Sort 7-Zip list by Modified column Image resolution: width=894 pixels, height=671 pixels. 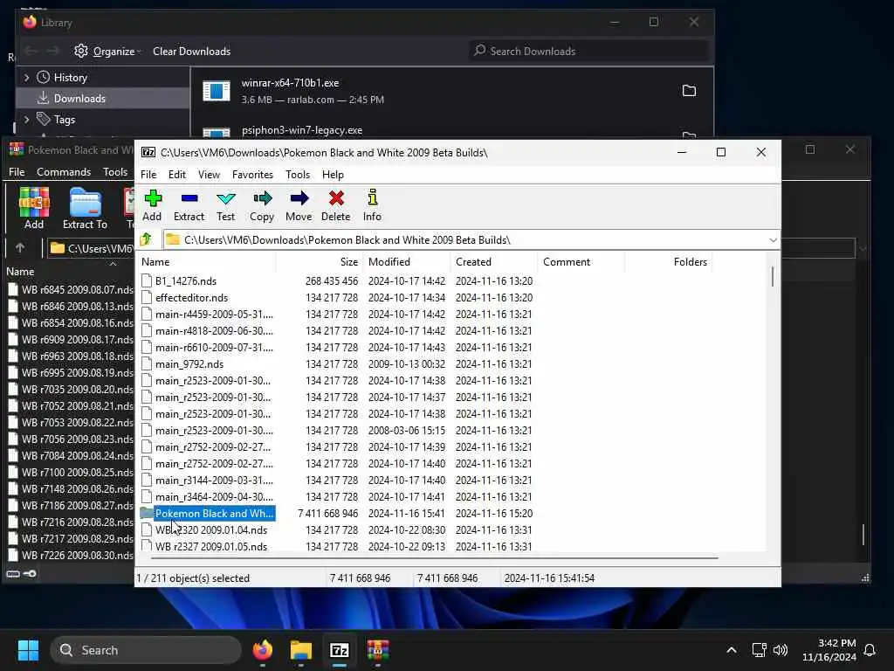(x=407, y=262)
